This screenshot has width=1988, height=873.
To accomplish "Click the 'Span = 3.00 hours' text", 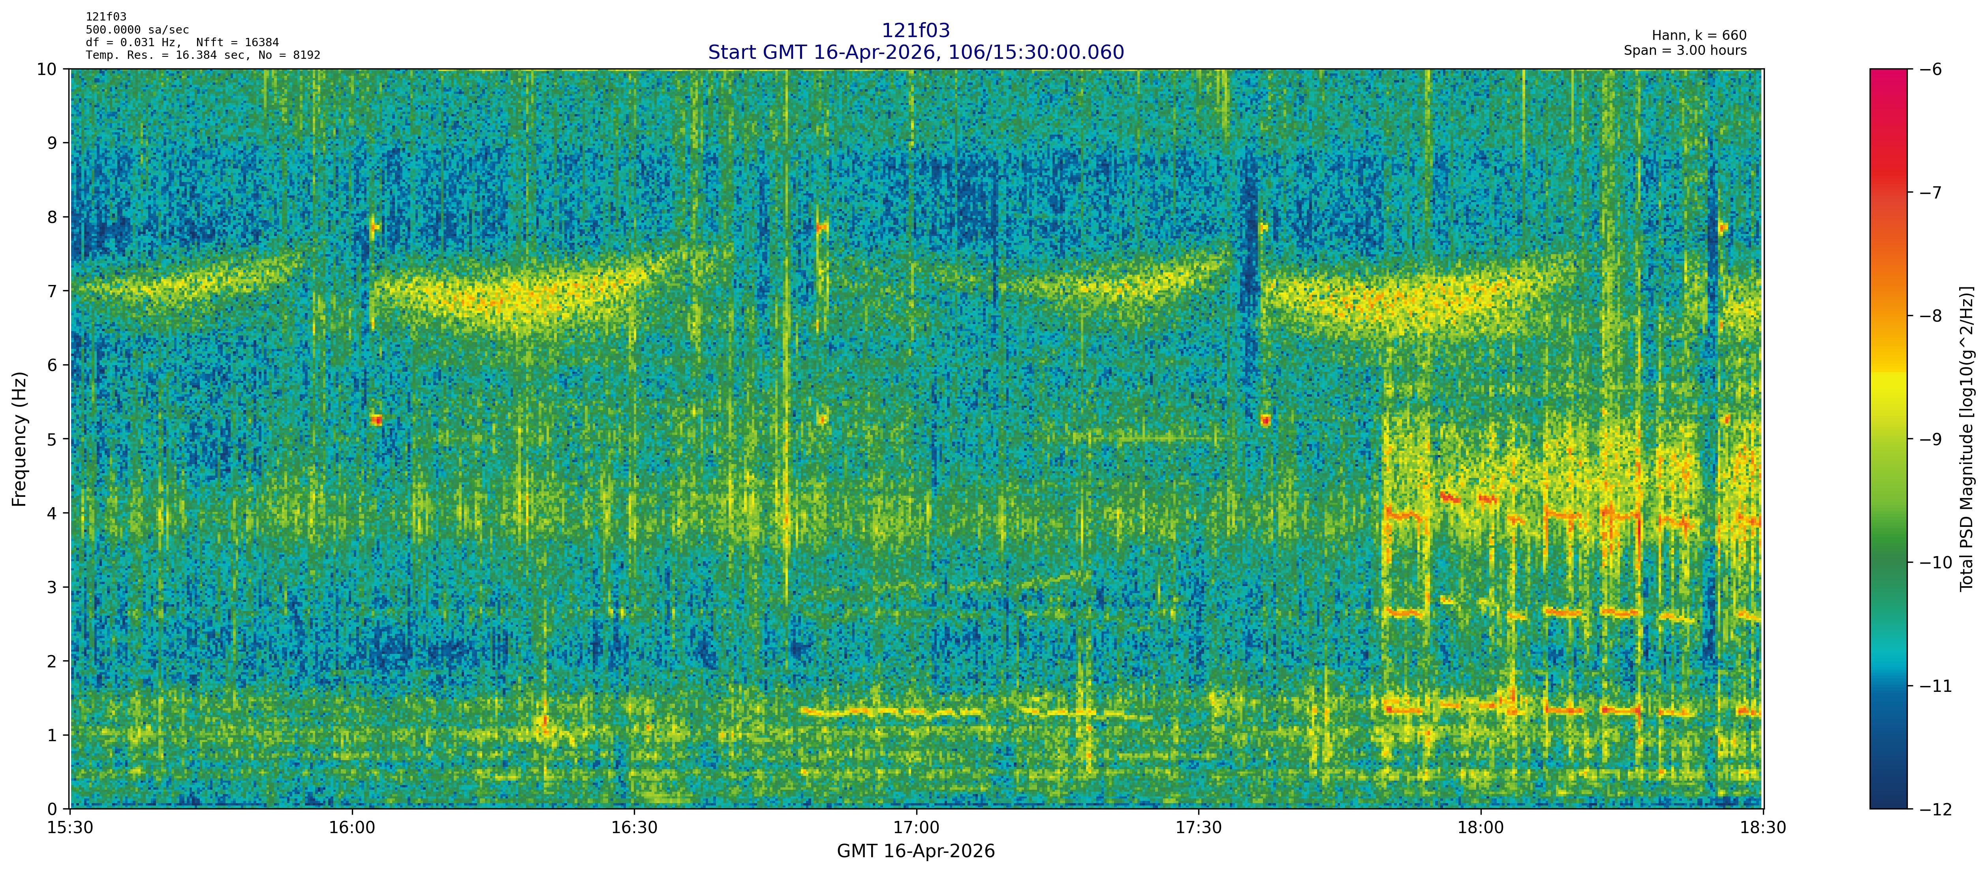I will click(1685, 51).
